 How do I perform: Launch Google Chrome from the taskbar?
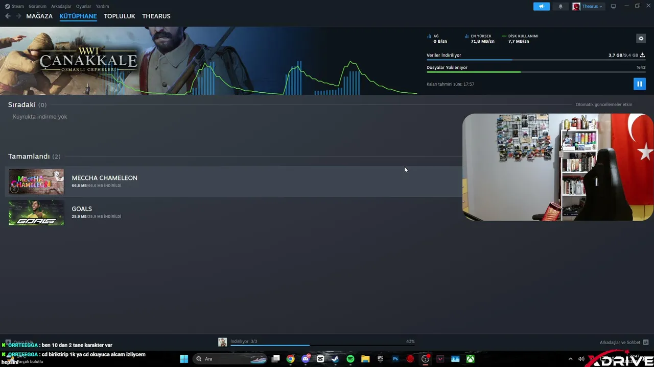tap(291, 359)
